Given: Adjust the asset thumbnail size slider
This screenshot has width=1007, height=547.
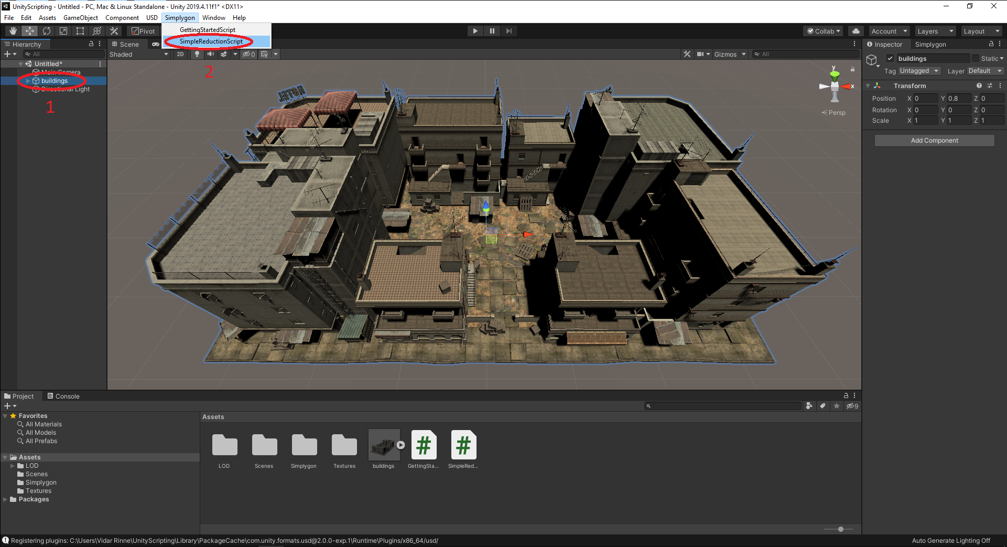Looking at the screenshot, I should click(840, 529).
